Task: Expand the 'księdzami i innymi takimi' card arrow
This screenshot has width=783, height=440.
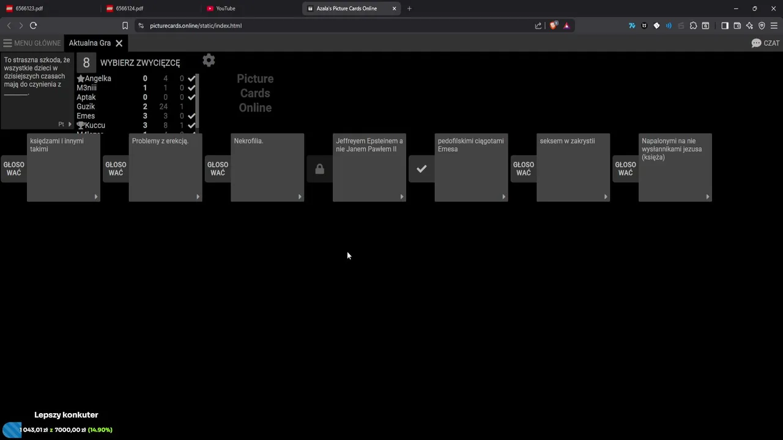Action: [x=96, y=197]
